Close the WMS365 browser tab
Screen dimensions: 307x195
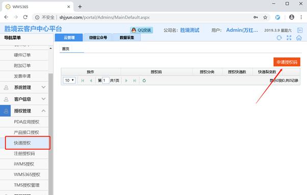coord(68,7)
